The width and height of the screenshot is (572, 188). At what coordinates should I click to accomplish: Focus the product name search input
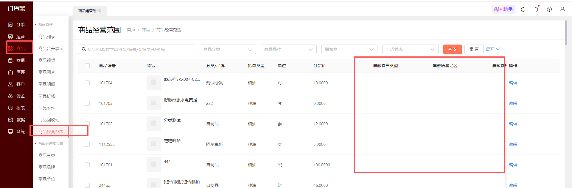pos(137,49)
